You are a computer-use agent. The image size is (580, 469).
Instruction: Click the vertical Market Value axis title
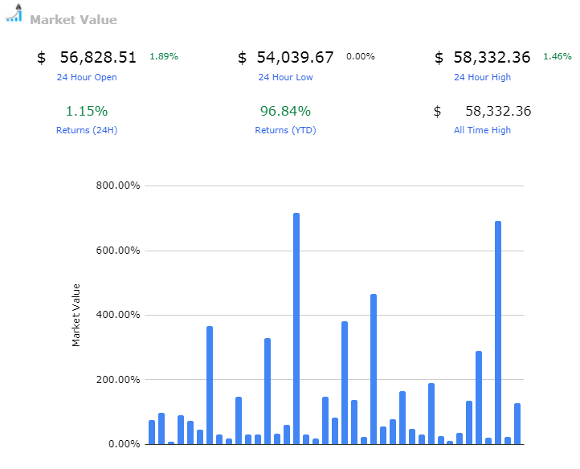pyautogui.click(x=76, y=315)
